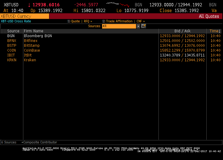Click the Sources input field showing All
223x160 pixels.
(x=119, y=26)
